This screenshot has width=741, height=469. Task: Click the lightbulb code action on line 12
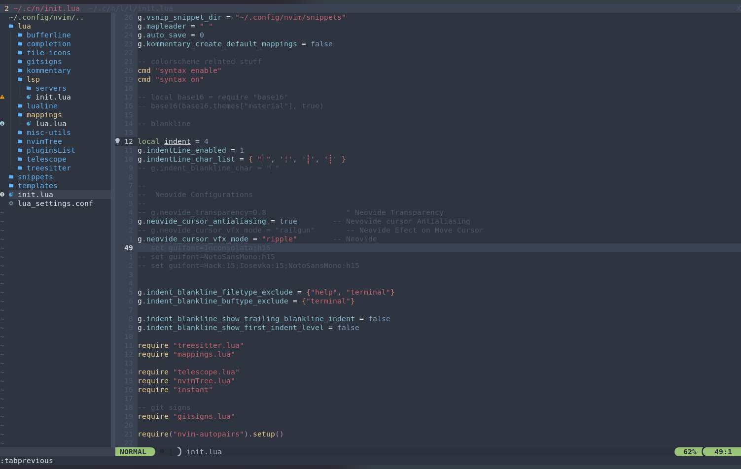tap(117, 141)
